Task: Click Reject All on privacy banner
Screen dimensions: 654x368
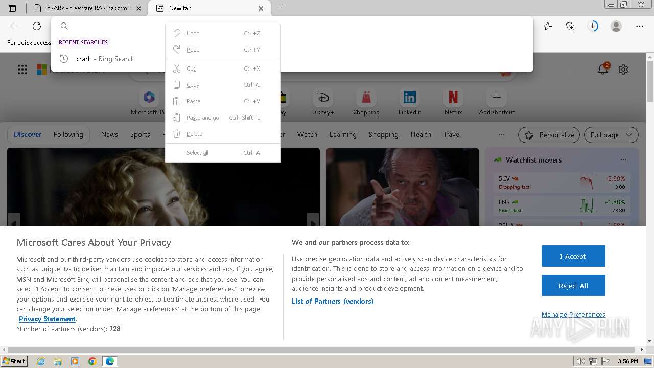Action: tap(573, 286)
